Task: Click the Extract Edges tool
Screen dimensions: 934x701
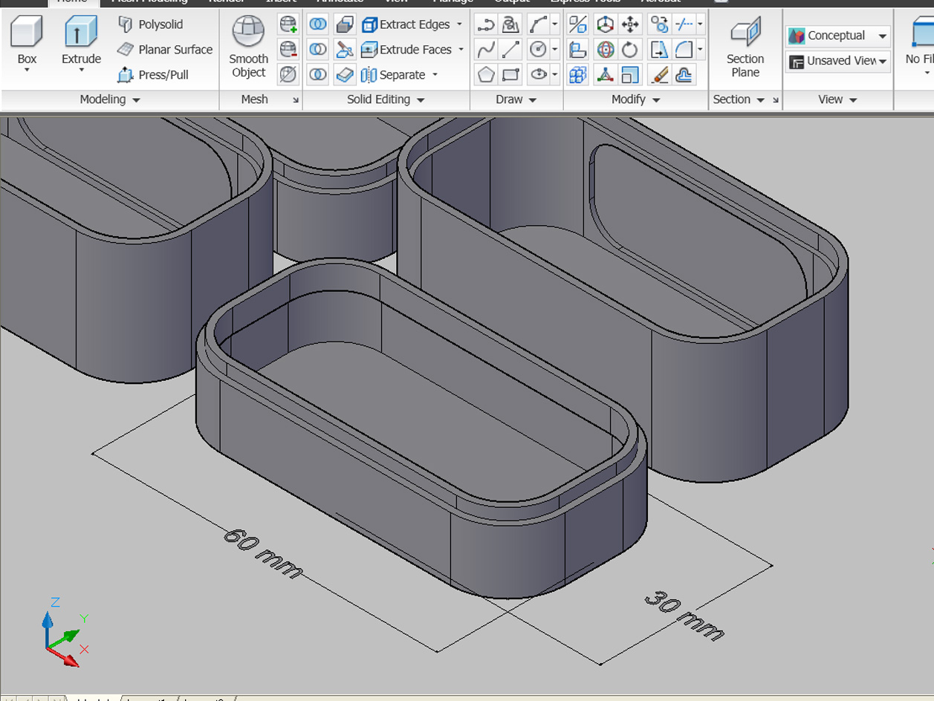Action: [406, 25]
